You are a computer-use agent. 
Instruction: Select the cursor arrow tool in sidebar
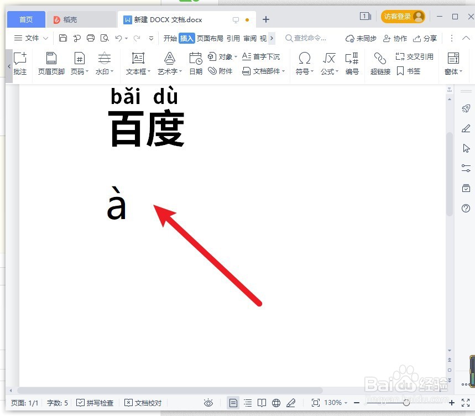point(466,148)
